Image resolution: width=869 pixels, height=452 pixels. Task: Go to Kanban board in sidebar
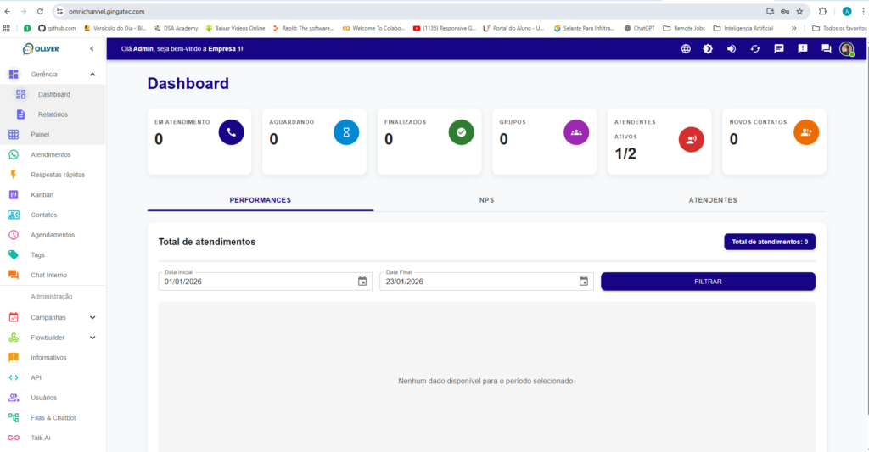(42, 195)
